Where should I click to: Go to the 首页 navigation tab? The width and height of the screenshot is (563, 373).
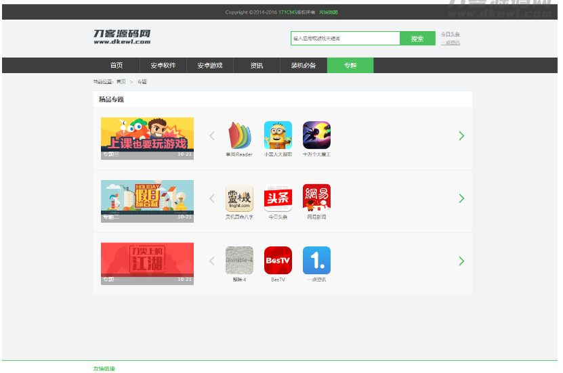click(117, 66)
